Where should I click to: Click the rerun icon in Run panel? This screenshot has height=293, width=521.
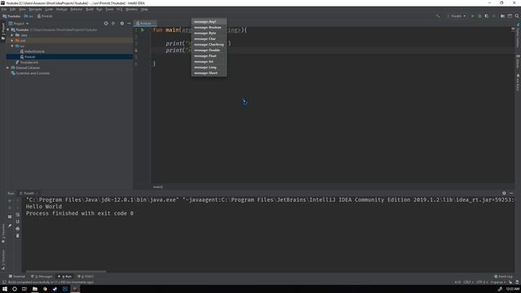coord(10,201)
